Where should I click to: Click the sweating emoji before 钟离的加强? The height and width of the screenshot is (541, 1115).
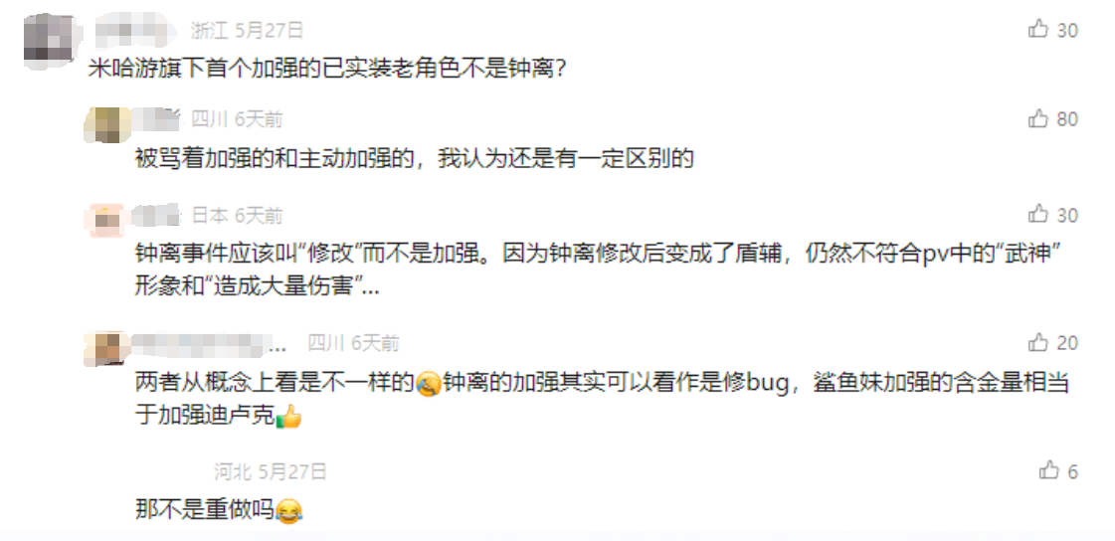[x=428, y=384]
